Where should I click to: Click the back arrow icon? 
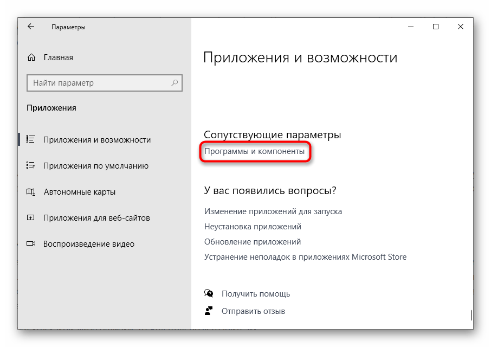(31, 27)
